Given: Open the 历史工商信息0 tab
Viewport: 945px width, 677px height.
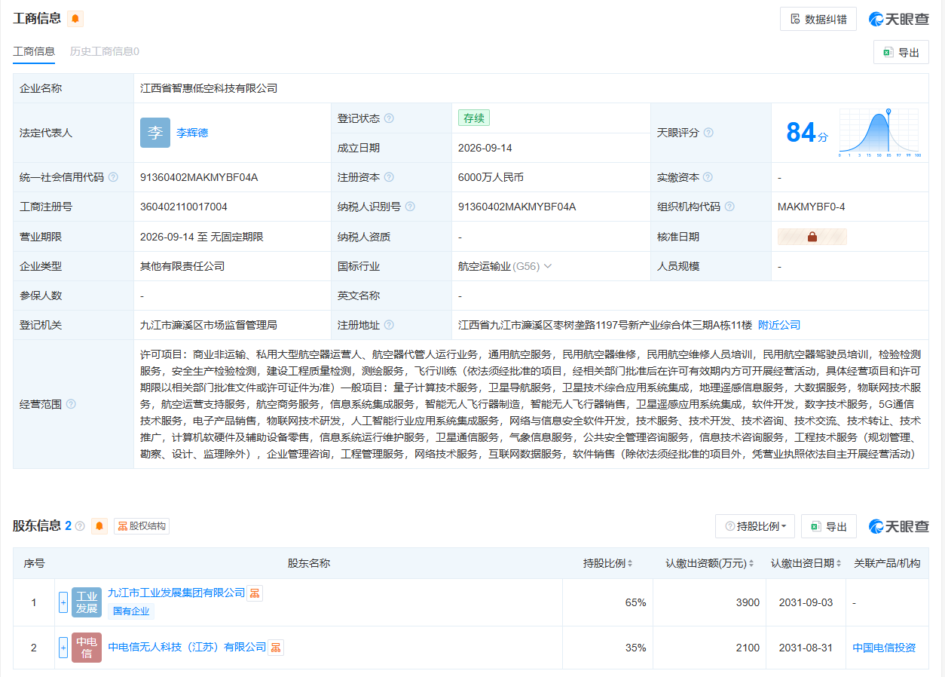Looking at the screenshot, I should pyautogui.click(x=105, y=51).
